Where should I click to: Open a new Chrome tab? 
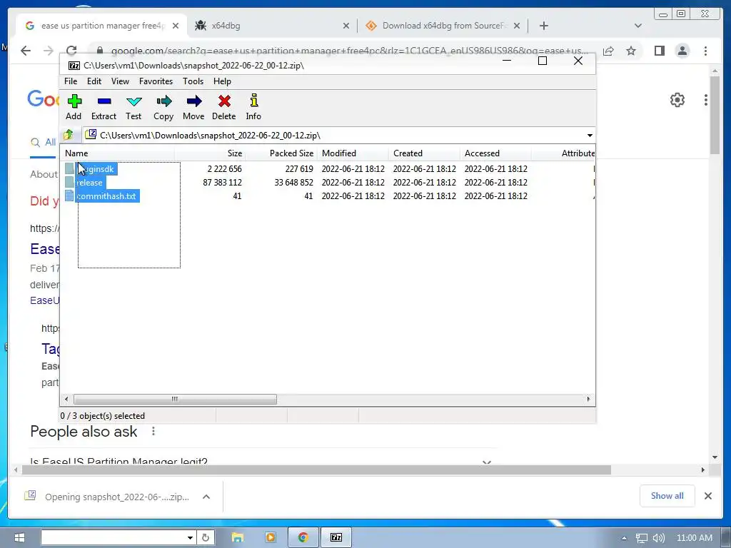click(543, 26)
